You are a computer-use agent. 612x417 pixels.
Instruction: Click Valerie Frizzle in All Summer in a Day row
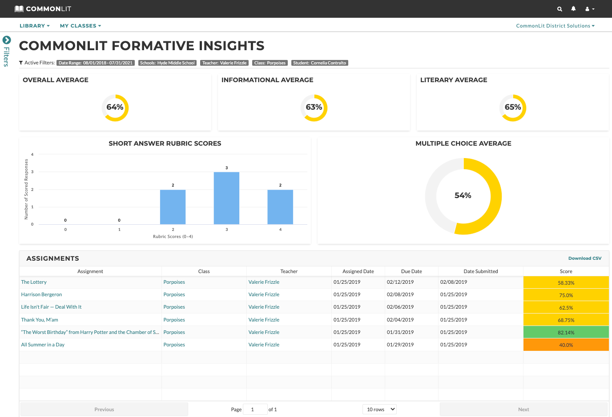coord(264,345)
